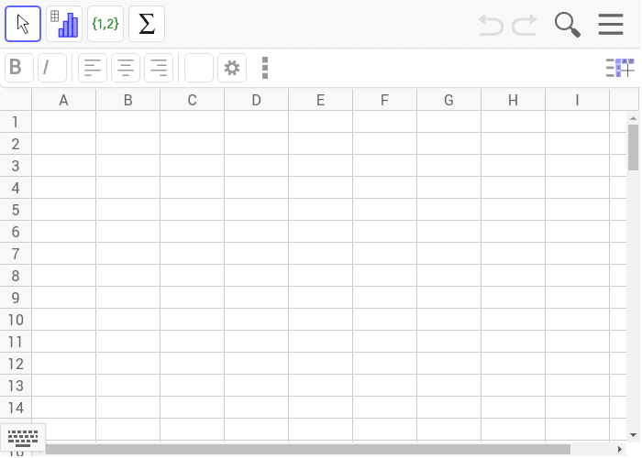Image resolution: width=642 pixels, height=458 pixels.
Task: Open the hamburger main menu
Action: 611,25
